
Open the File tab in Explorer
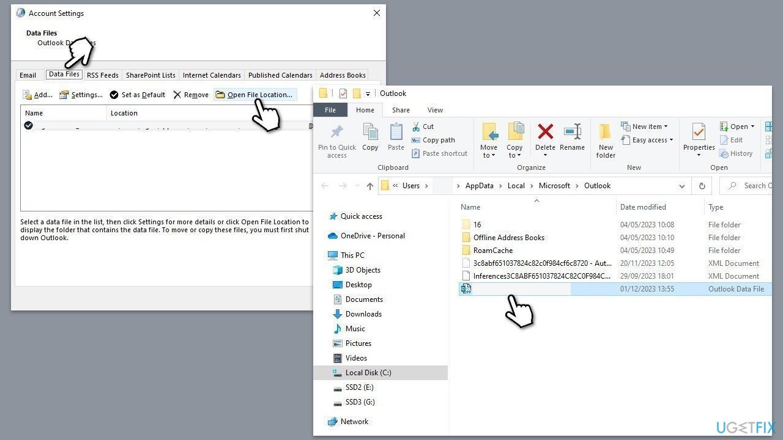click(330, 110)
